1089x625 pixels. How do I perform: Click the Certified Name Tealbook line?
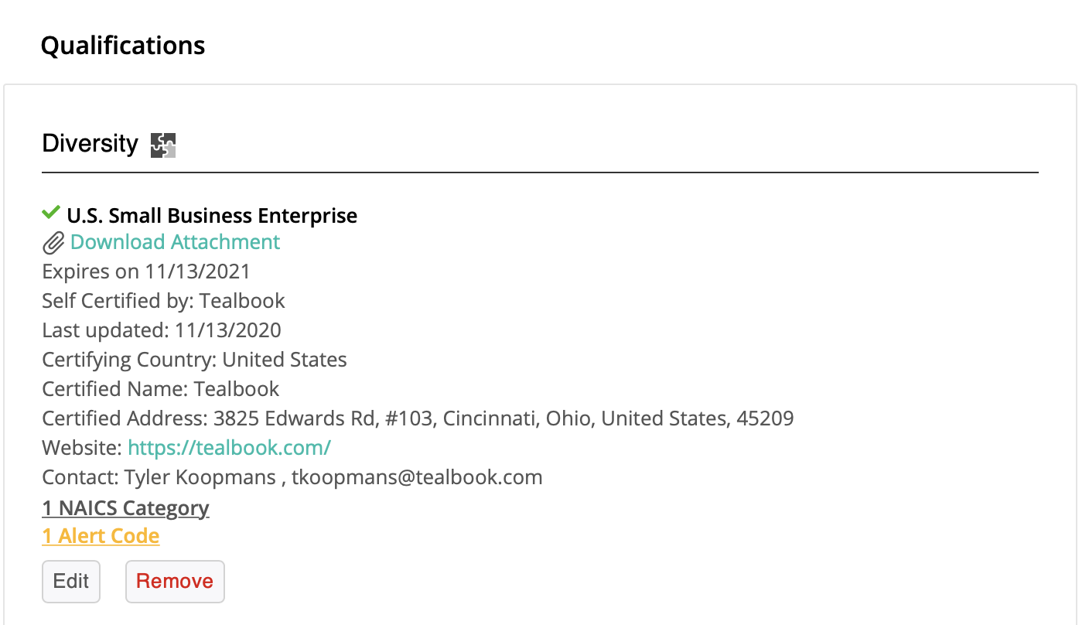[x=161, y=389]
